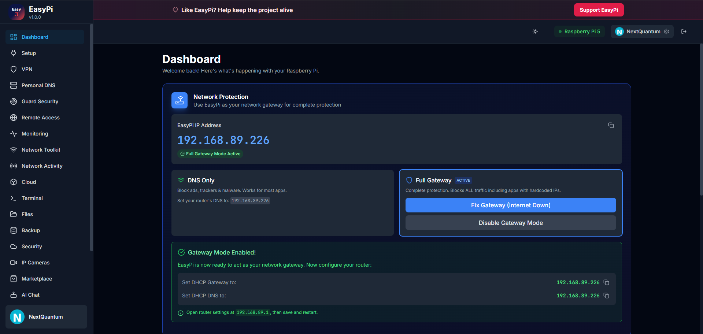Click the IP Cameras video icon

tap(14, 263)
